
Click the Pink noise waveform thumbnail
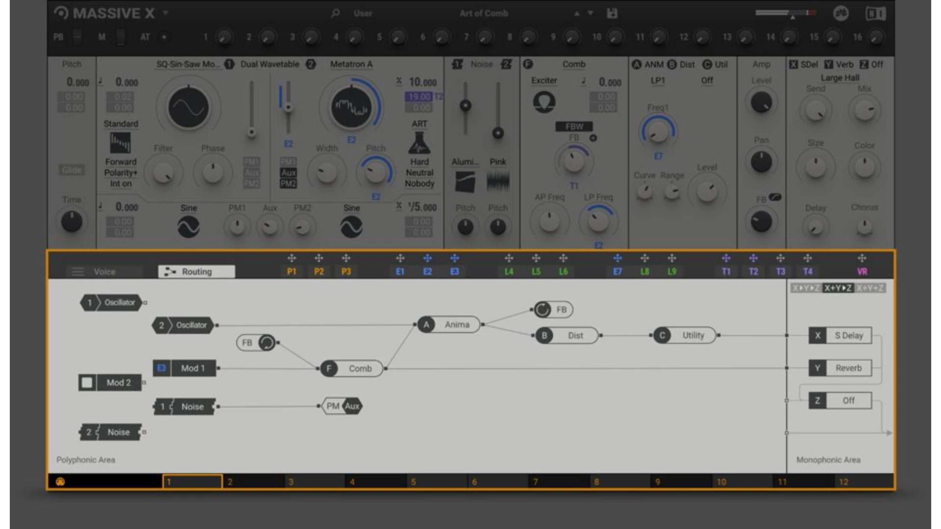(x=498, y=182)
